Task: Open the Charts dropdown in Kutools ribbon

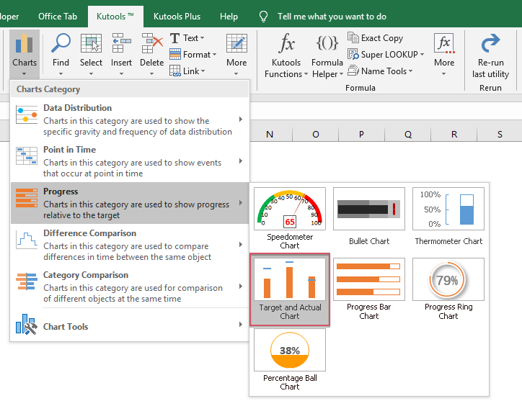Action: (25, 55)
